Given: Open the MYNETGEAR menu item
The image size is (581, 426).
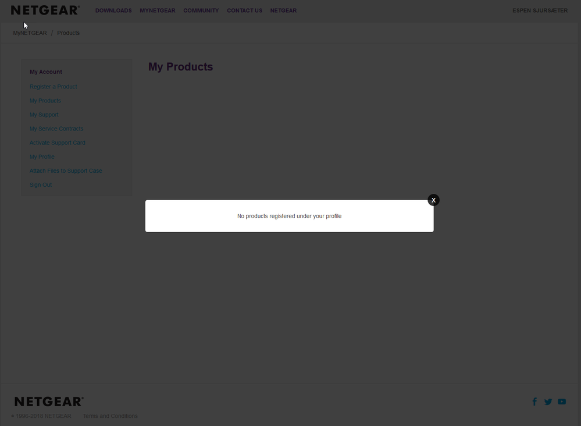Looking at the screenshot, I should (x=158, y=10).
